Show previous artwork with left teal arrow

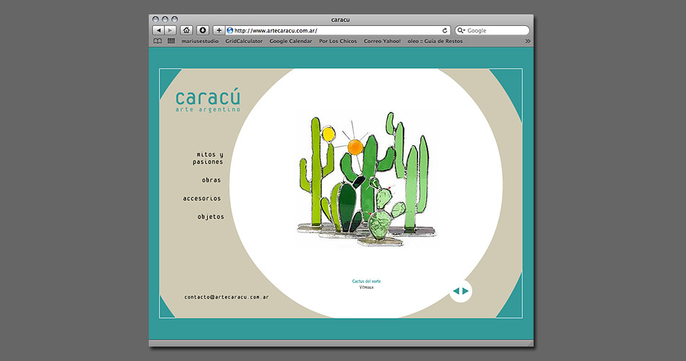456,291
